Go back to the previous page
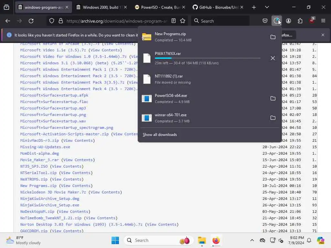Screen dimensions: 331x248 click(x=8, y=21)
